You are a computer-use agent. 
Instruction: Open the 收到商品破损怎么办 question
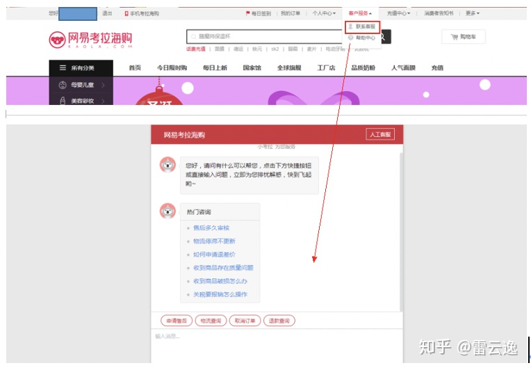click(220, 281)
